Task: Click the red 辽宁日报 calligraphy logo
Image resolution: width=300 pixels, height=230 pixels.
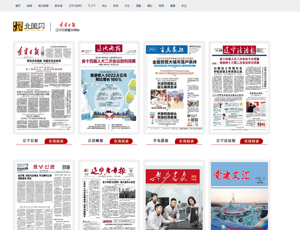Action: point(67,25)
